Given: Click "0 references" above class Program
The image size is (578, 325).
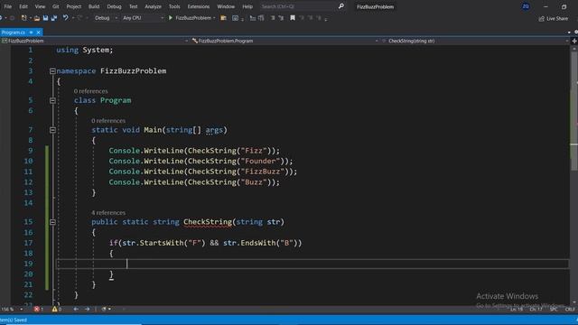Looking at the screenshot, I should pos(90,91).
